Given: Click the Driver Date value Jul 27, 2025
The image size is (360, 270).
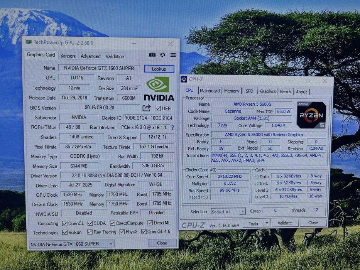Looking at the screenshot, I should (81, 185).
